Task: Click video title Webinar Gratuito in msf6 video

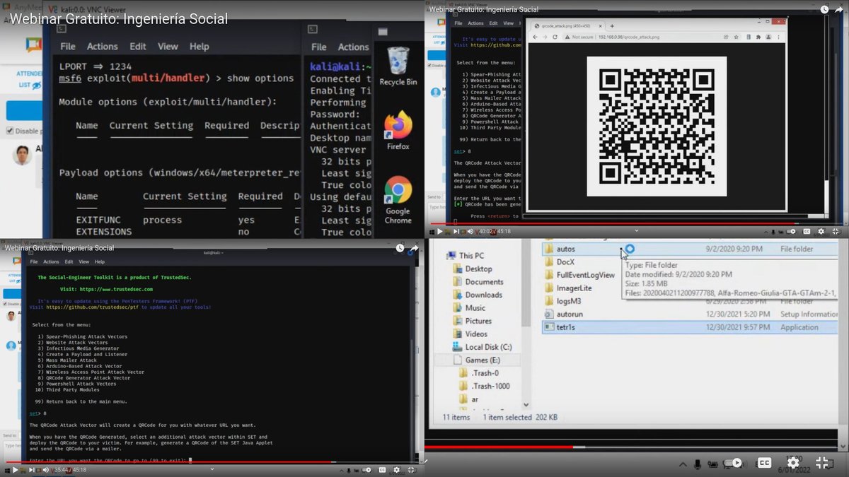Action: 119,19
